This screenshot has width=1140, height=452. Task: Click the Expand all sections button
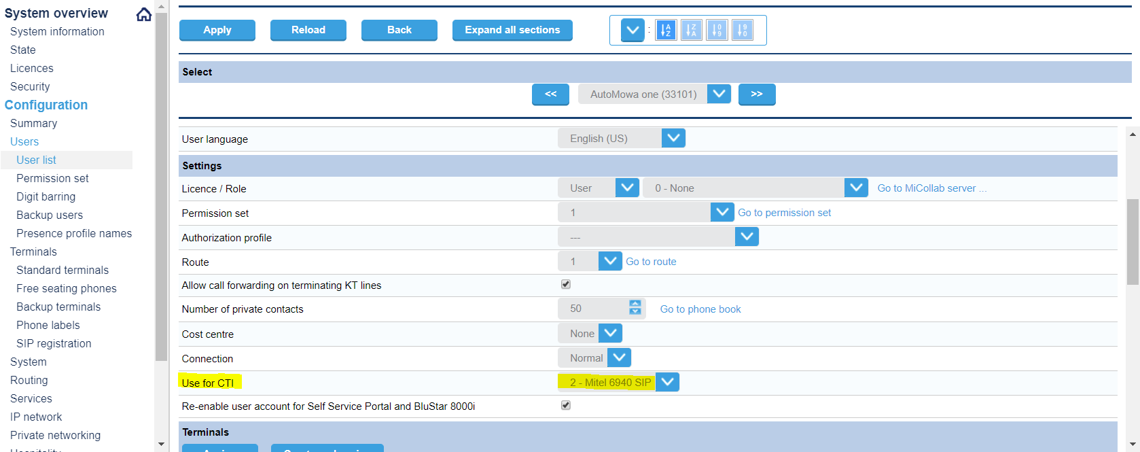512,30
